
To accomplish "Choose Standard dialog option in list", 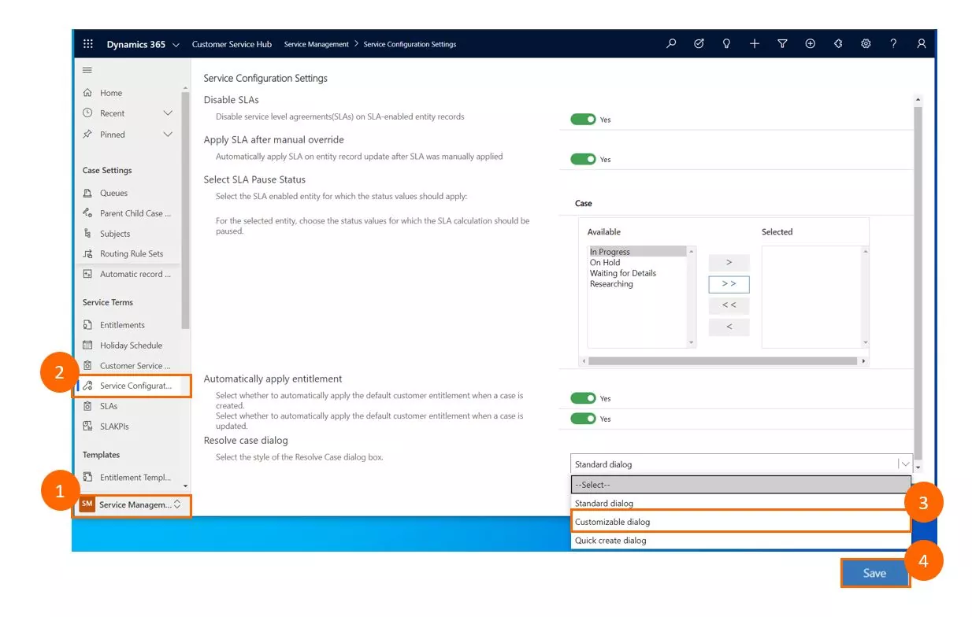I will [740, 503].
